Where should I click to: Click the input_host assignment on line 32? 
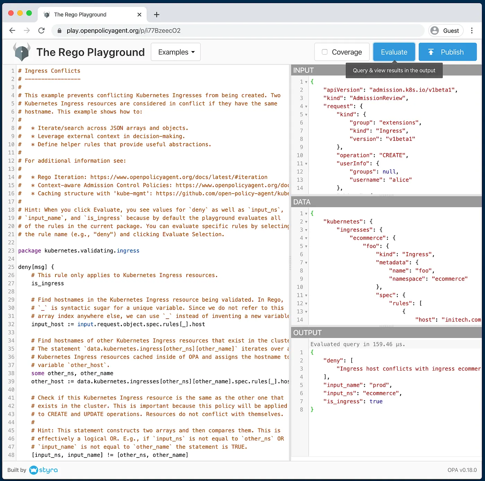pos(118,324)
